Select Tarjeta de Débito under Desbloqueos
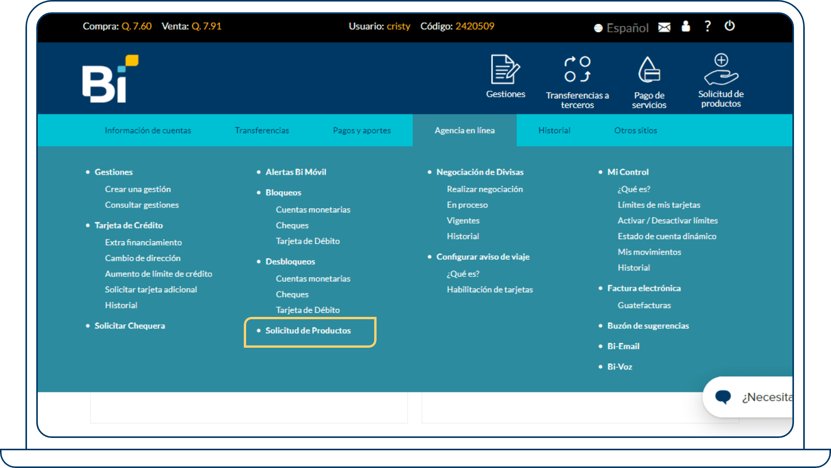 (307, 310)
